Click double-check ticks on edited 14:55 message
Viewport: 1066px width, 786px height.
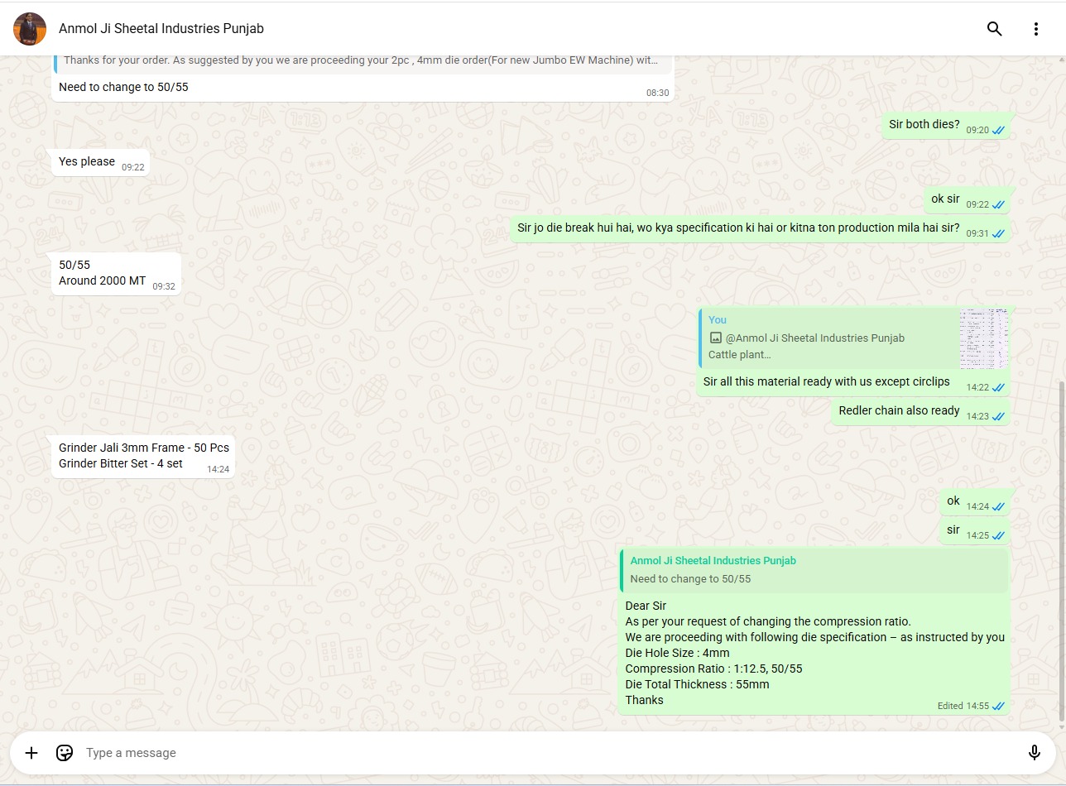coord(998,707)
